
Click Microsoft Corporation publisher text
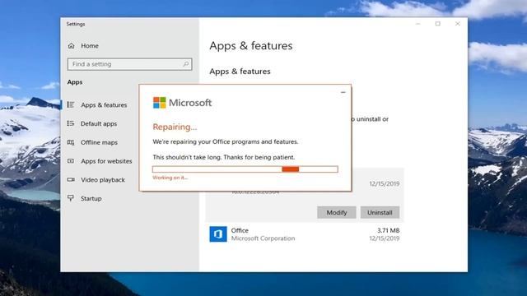coord(263,238)
